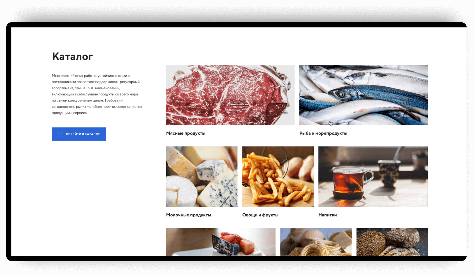Open the mackerel fish category image
Image resolution: width=475 pixels, height=276 pixels.
pyautogui.click(x=364, y=95)
